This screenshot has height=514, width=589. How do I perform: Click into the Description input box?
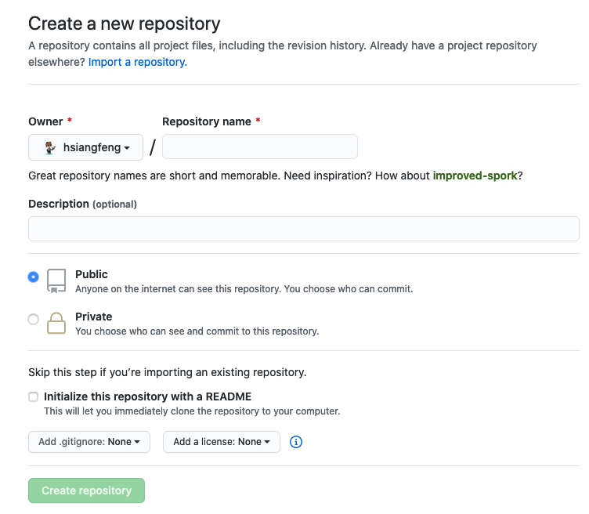303,229
